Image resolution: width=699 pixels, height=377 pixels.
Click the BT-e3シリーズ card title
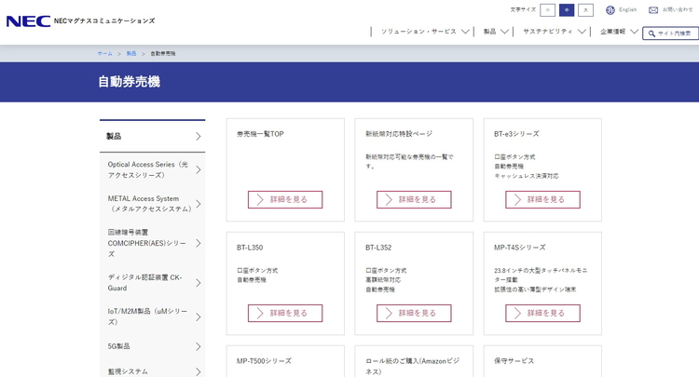click(x=516, y=134)
